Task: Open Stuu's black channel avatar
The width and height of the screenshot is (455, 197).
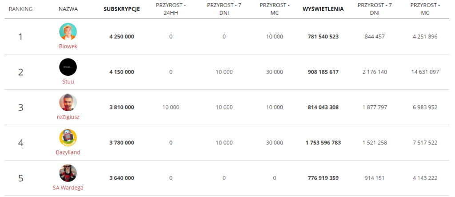Action: (x=68, y=67)
